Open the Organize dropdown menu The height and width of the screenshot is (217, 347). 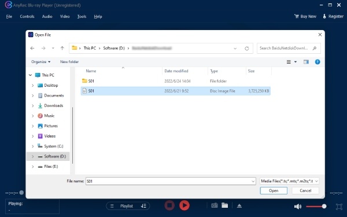[x=40, y=62]
